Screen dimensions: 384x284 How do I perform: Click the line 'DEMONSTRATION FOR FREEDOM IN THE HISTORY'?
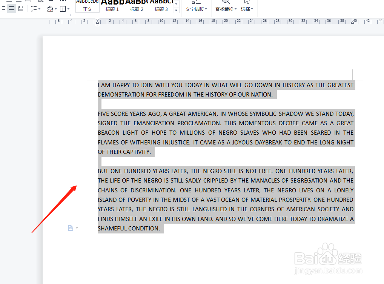[x=185, y=95]
